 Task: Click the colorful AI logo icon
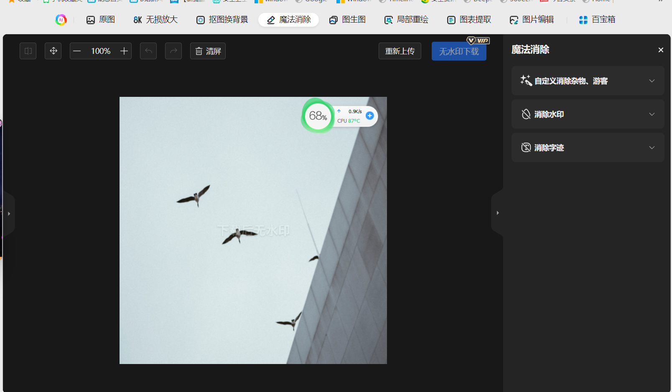point(61,20)
